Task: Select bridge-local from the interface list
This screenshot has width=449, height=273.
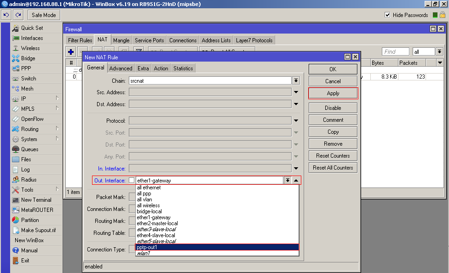Action: pyautogui.click(x=217, y=211)
